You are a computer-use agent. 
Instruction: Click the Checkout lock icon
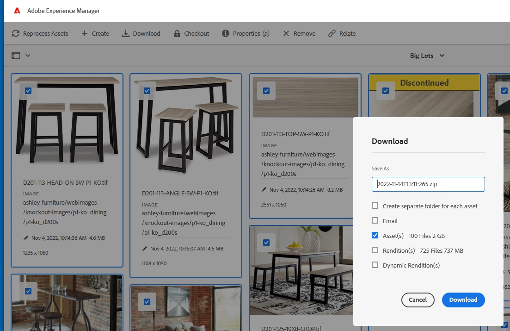pyautogui.click(x=177, y=33)
